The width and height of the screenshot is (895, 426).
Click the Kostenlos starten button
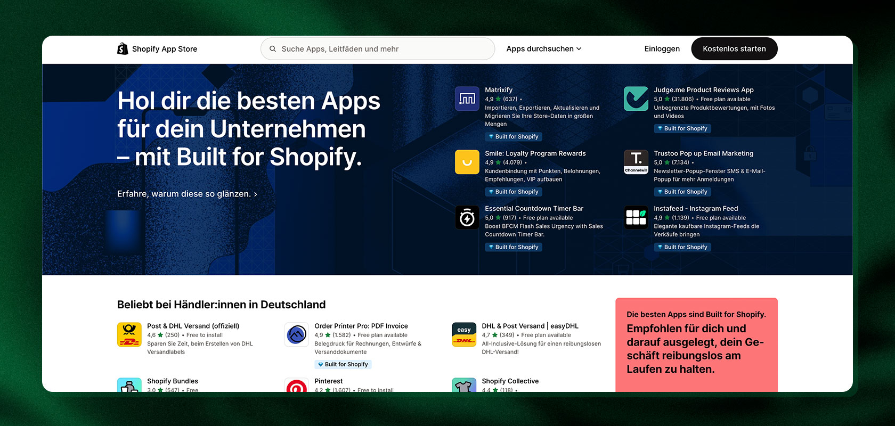click(x=734, y=48)
